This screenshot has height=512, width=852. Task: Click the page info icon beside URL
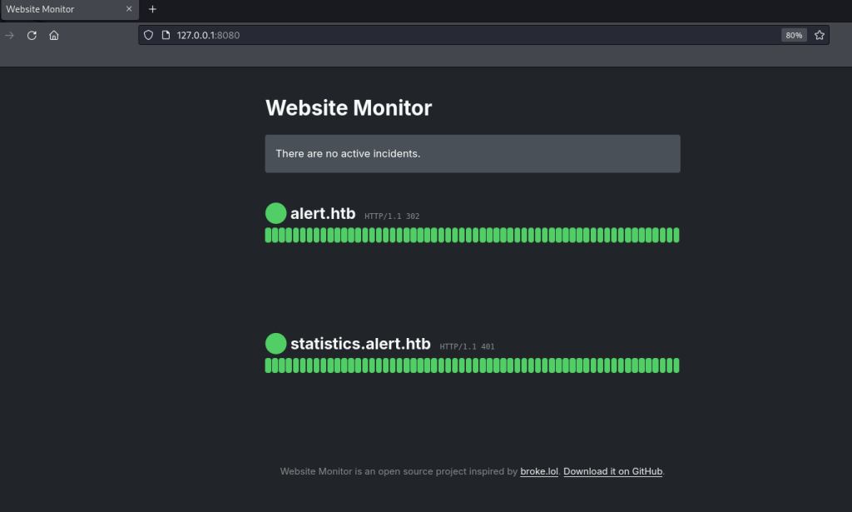tap(166, 35)
